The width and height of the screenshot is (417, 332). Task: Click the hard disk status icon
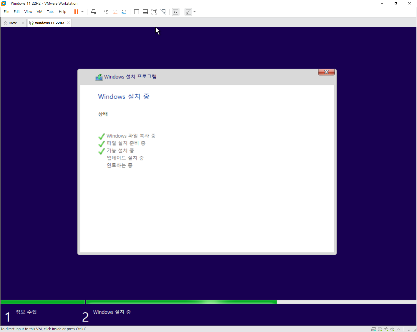374,329
